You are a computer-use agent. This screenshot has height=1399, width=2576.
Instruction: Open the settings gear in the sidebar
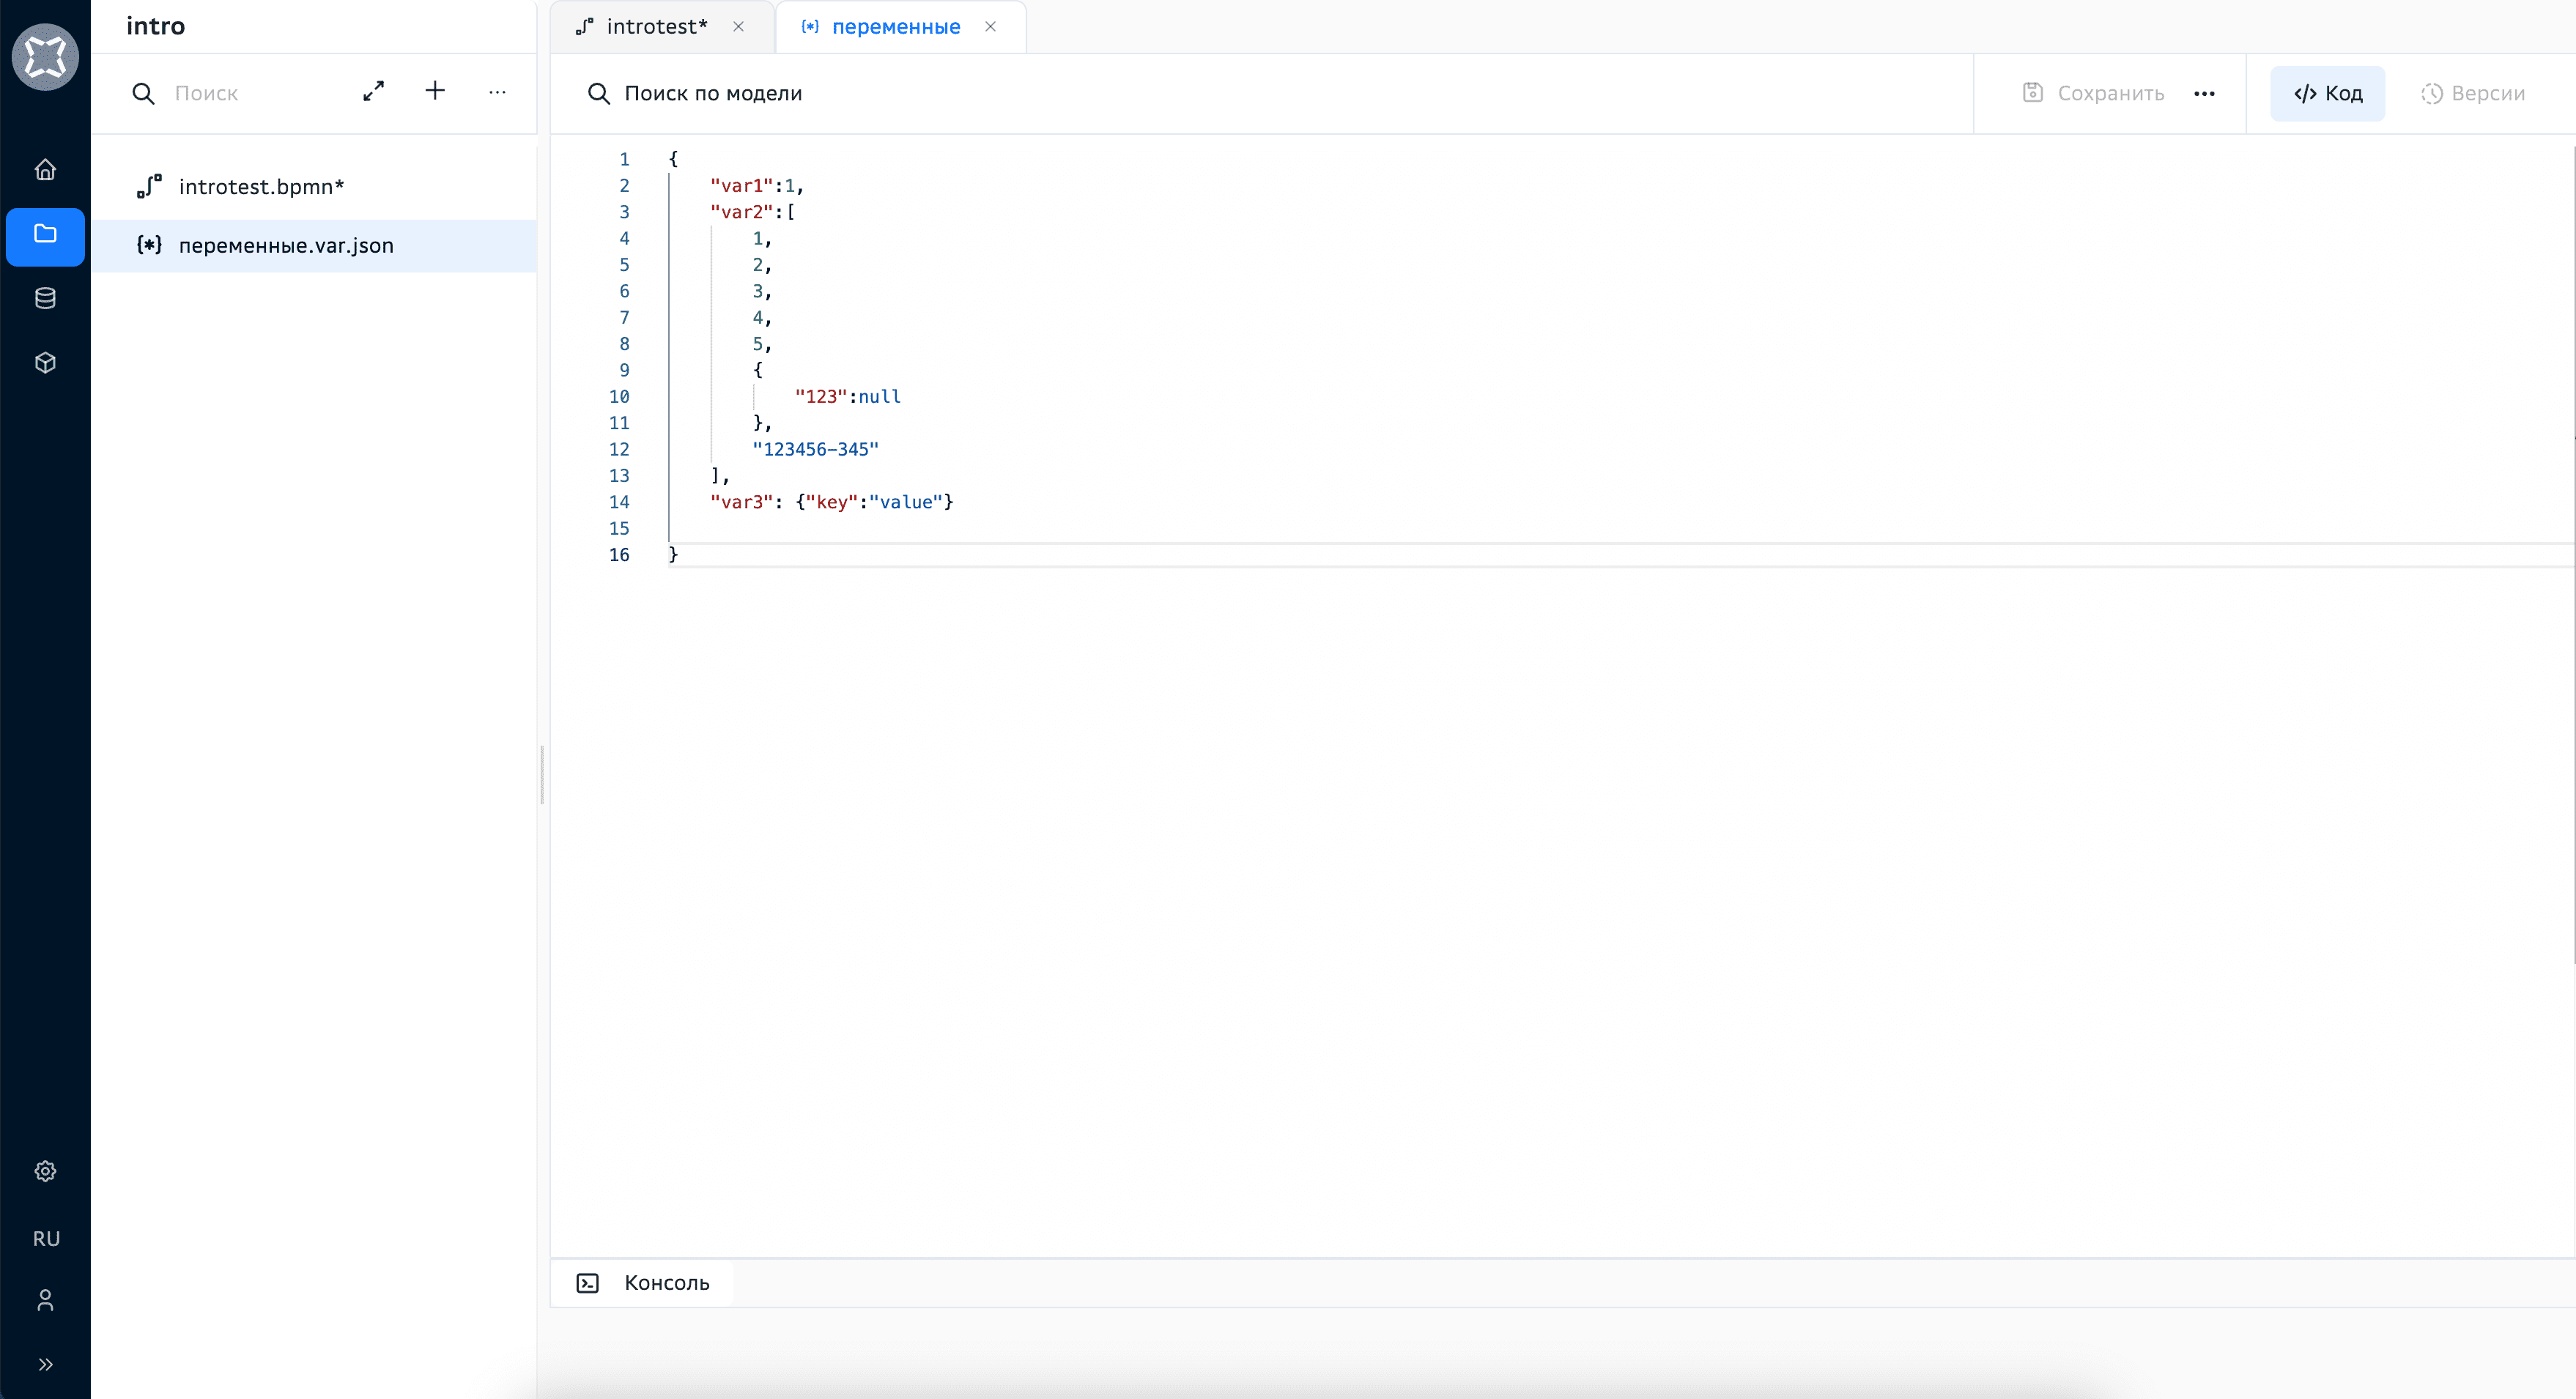click(x=45, y=1170)
